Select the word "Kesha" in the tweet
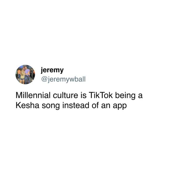 tap(27, 105)
